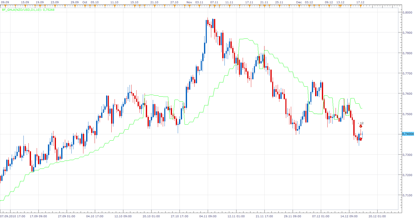
Task: Click the 0,7700 price axis label
Action: pos(407,73)
